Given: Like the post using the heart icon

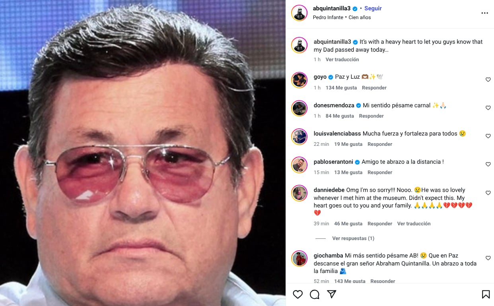Looking at the screenshot, I should pos(298,294).
